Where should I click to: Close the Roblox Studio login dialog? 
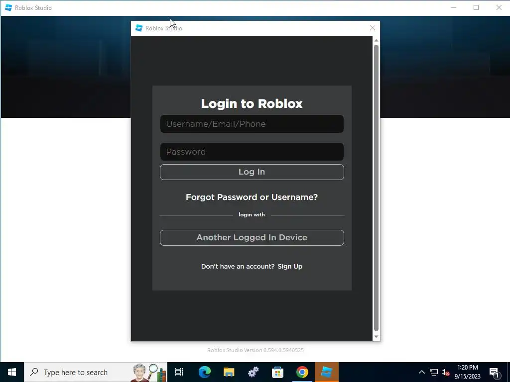(x=373, y=28)
